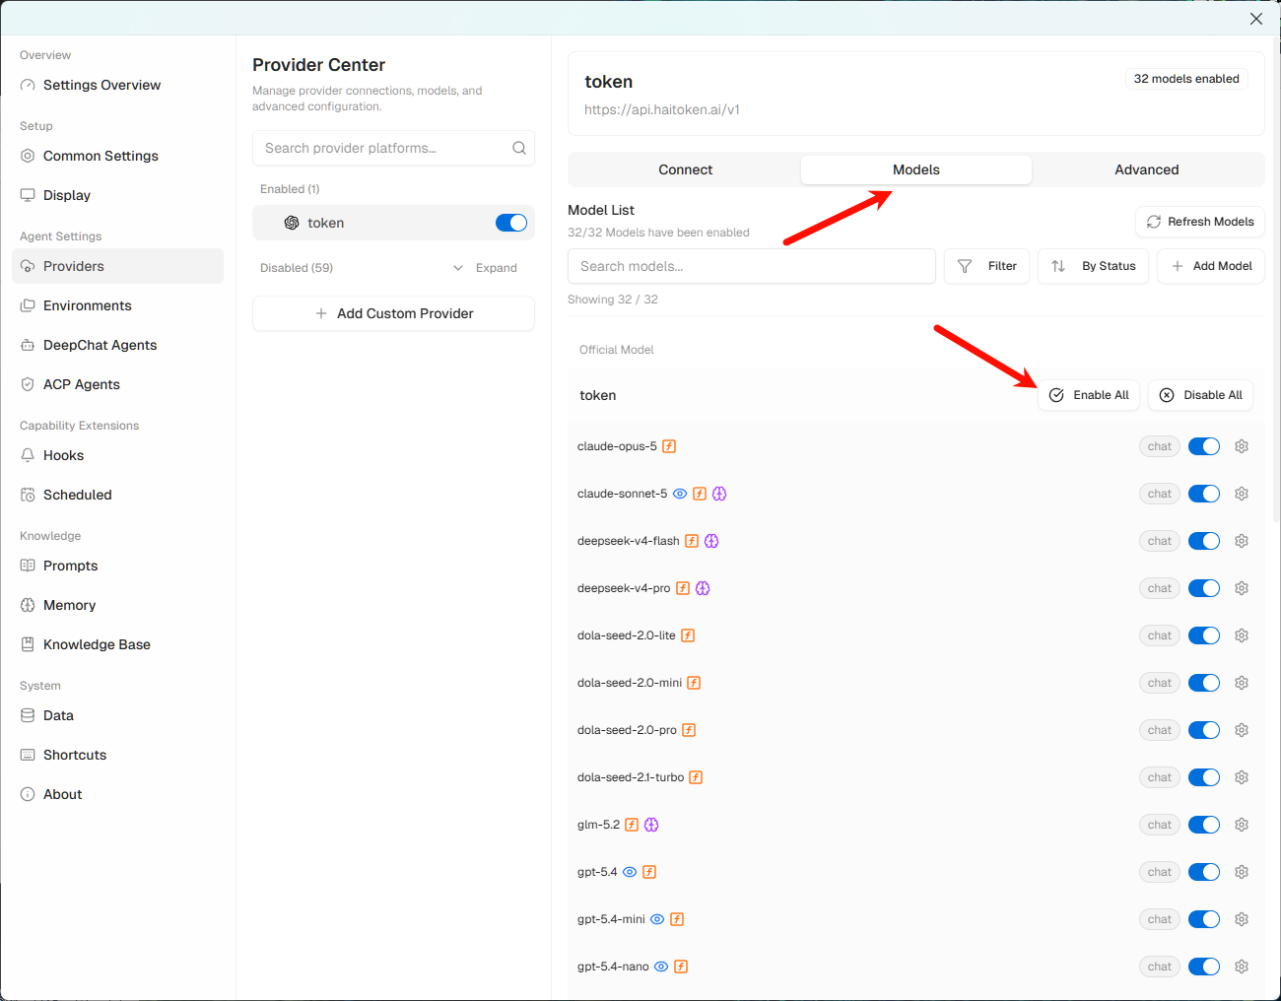
Task: Open settings gear for dola-seed-2.1-turbo
Action: [1242, 777]
